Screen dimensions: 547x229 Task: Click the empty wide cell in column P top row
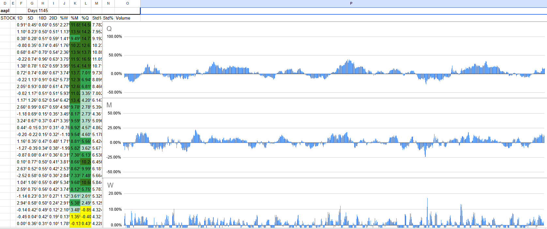(344, 11)
